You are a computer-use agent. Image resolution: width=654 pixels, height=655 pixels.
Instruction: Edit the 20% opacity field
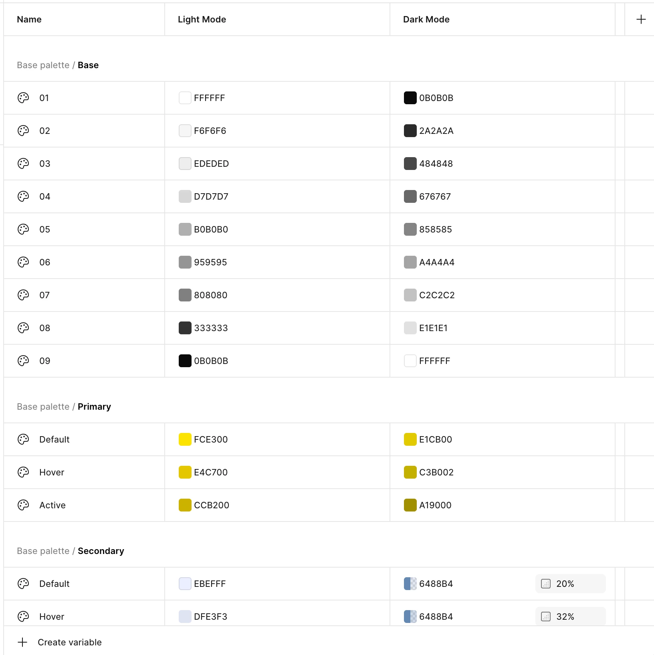pyautogui.click(x=570, y=584)
